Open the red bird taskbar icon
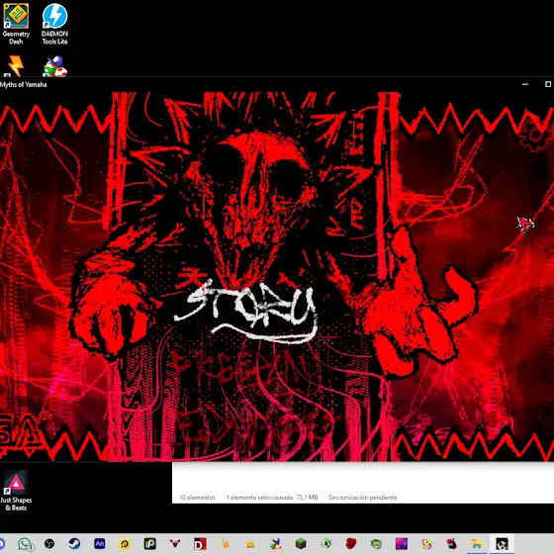The image size is (554, 554). [x=451, y=544]
